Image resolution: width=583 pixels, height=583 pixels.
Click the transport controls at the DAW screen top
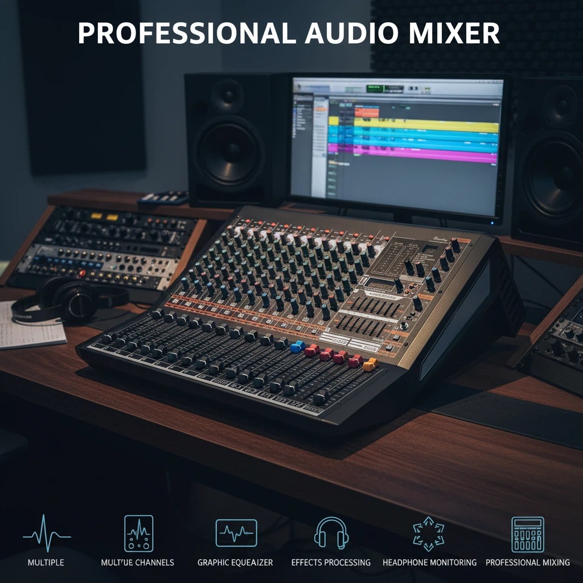[413, 88]
